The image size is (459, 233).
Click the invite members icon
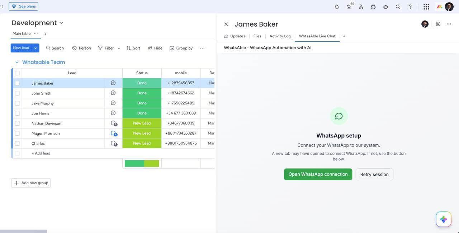pyautogui.click(x=361, y=6)
